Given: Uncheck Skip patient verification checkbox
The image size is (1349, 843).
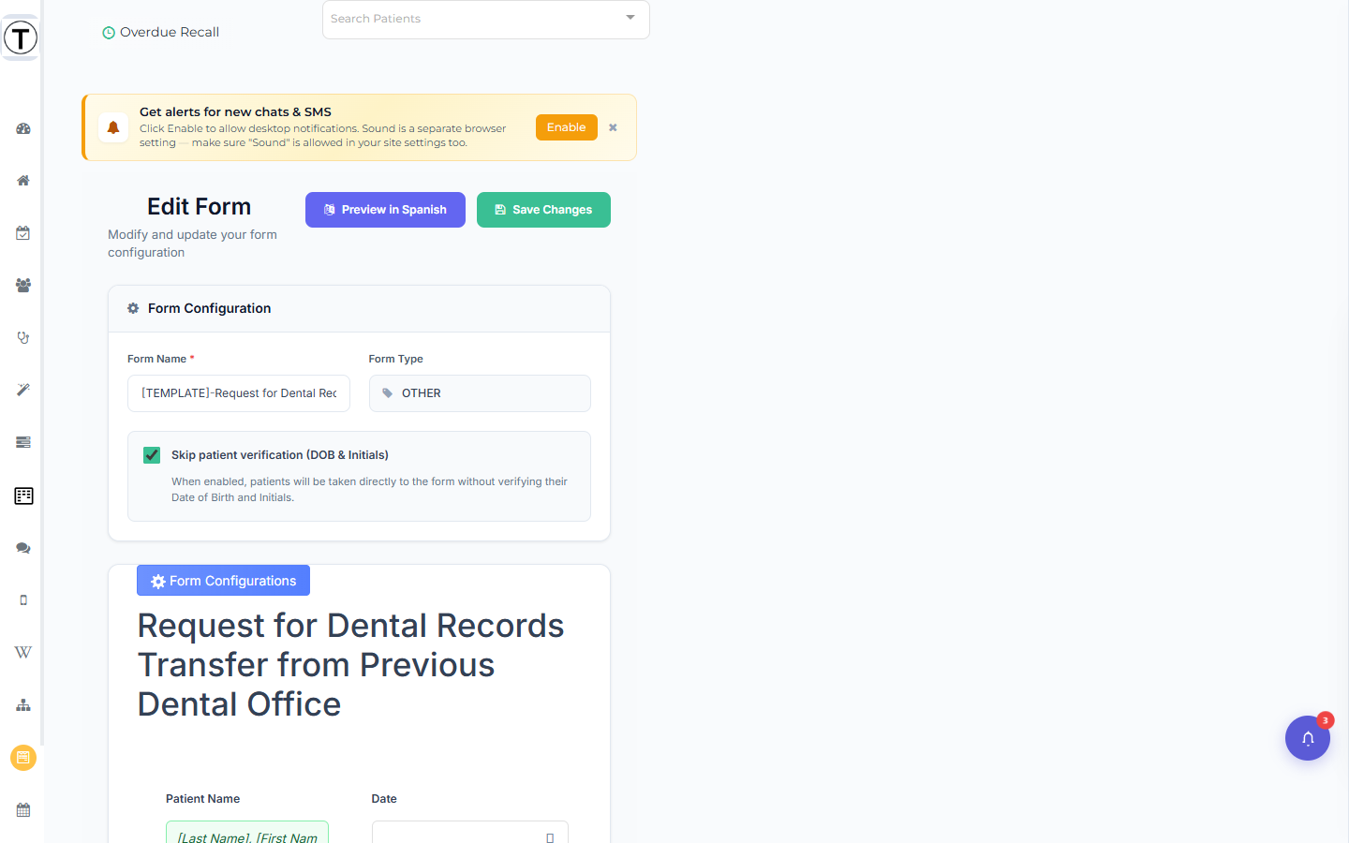Looking at the screenshot, I should tap(152, 455).
